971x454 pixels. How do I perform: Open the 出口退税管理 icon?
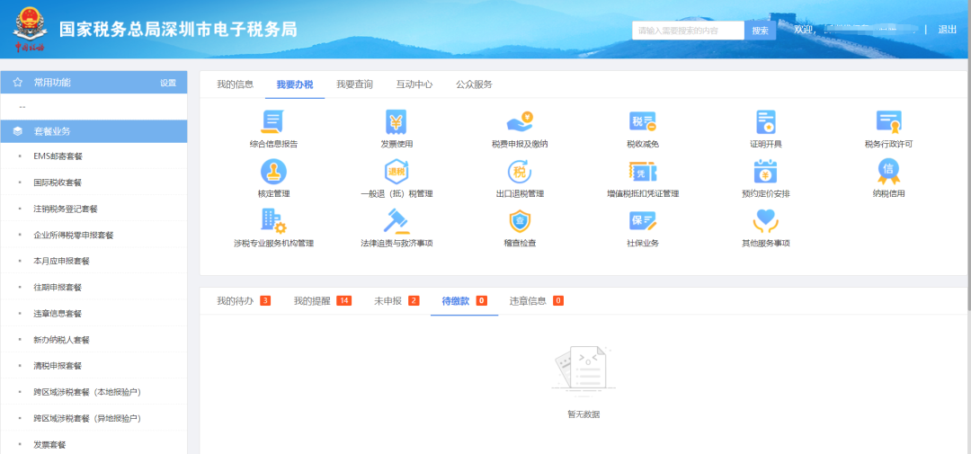click(520, 171)
